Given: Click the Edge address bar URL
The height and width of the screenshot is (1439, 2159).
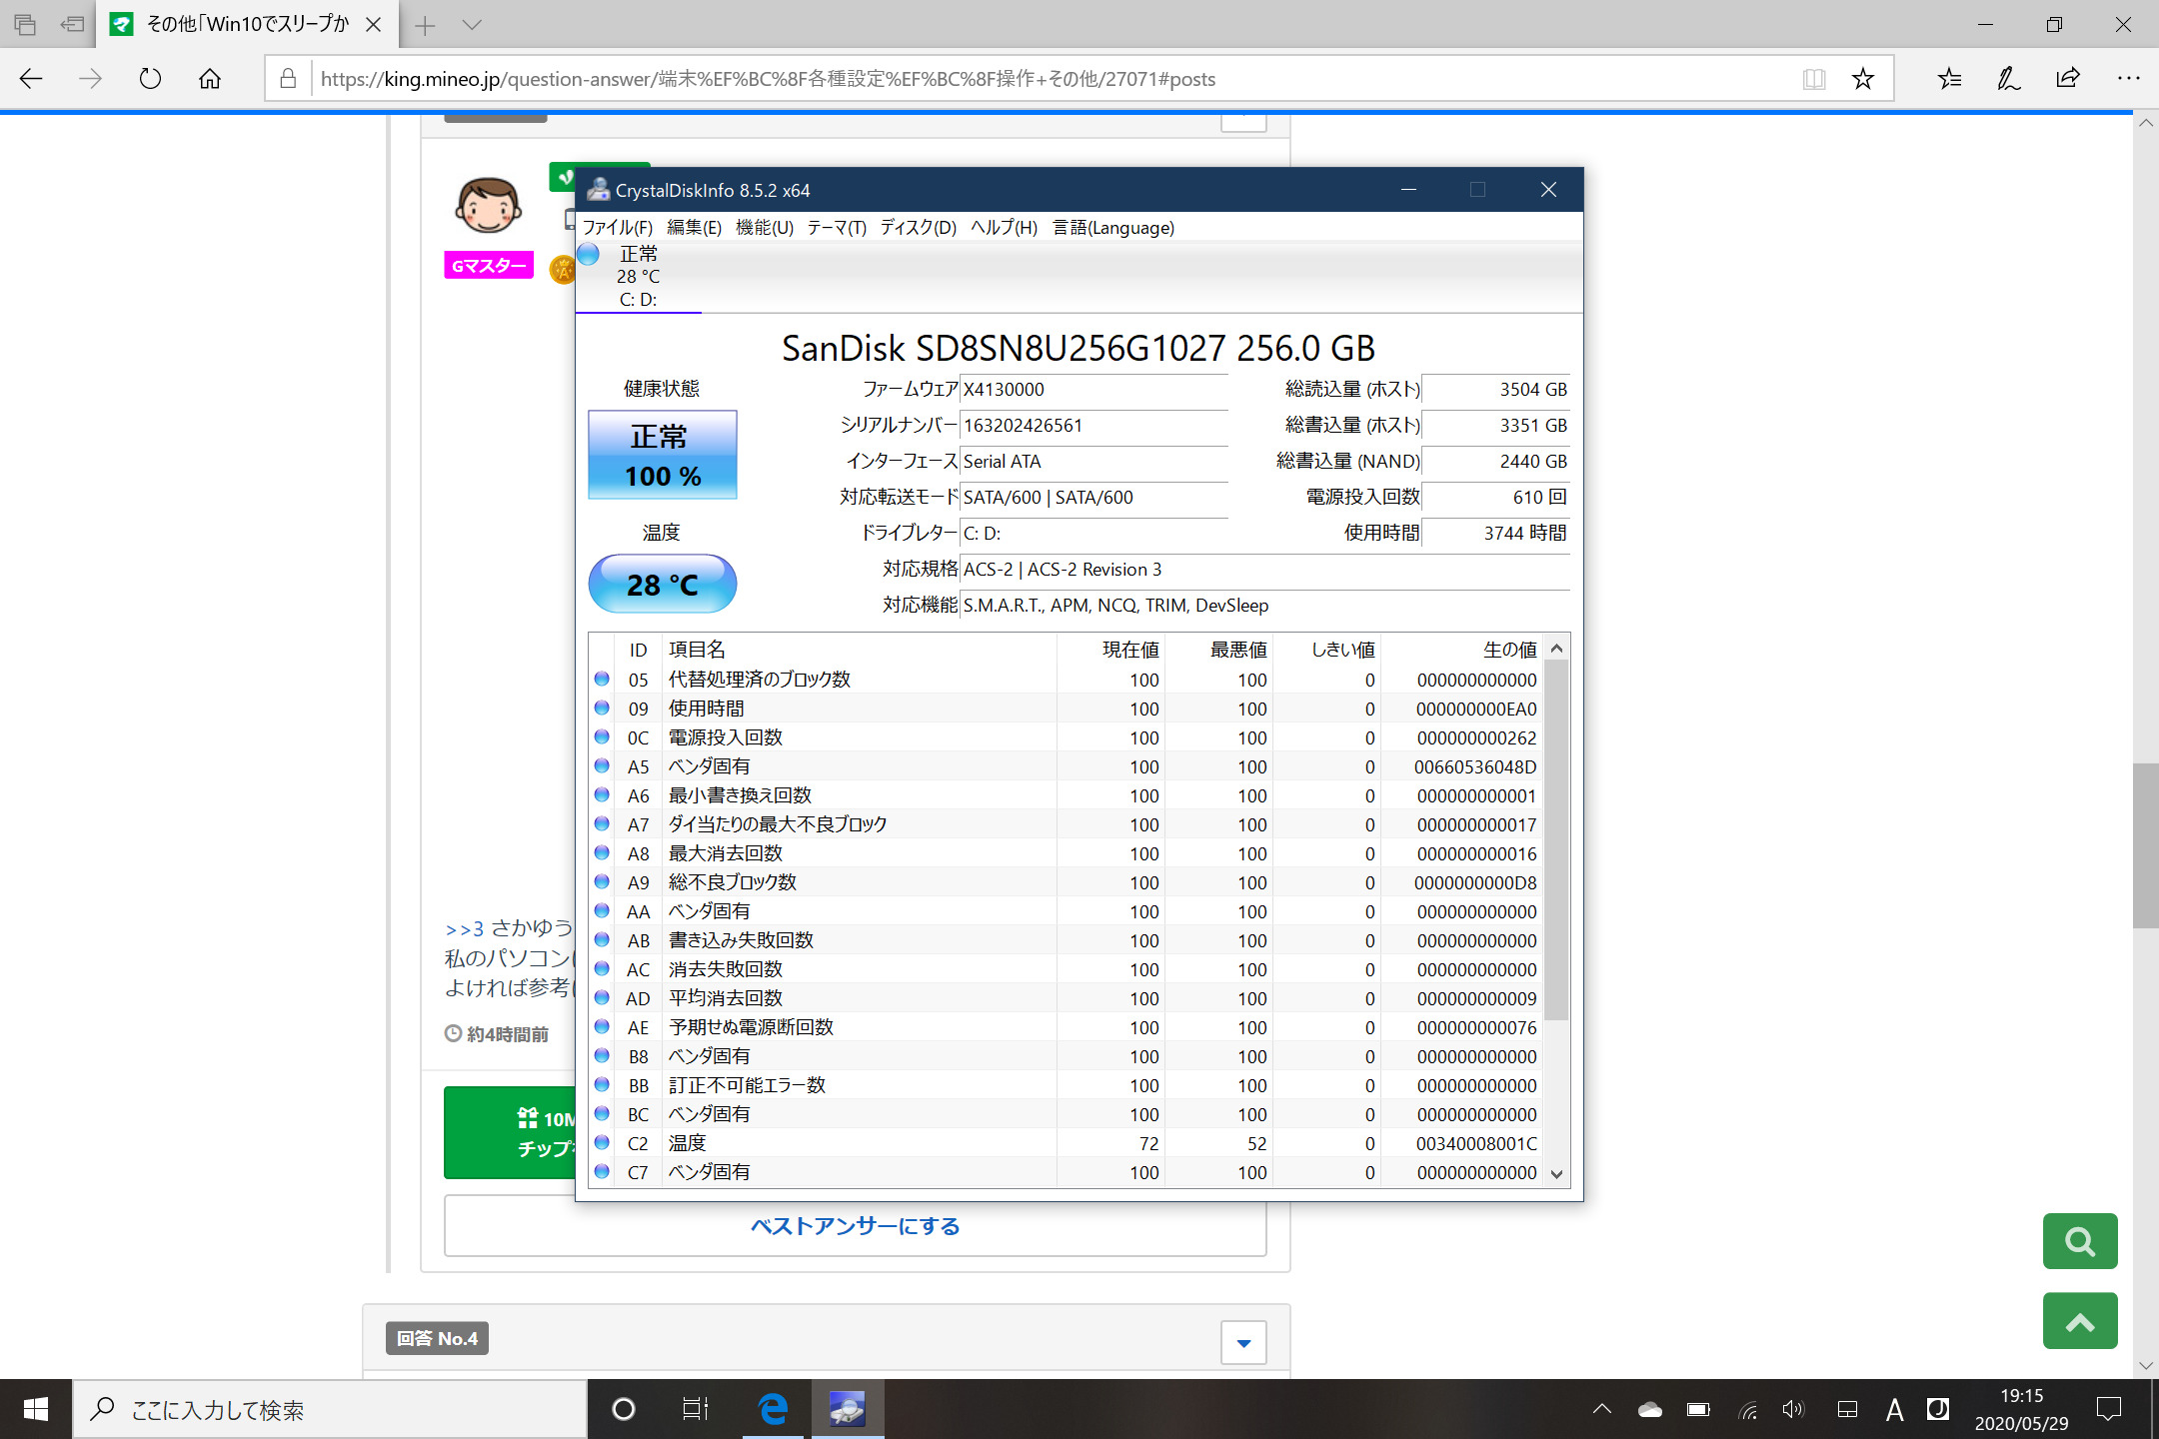Looking at the screenshot, I should (768, 79).
